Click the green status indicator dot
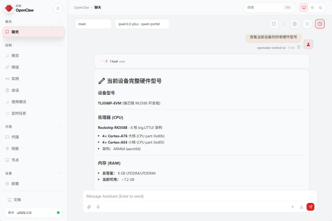 pos(58,213)
